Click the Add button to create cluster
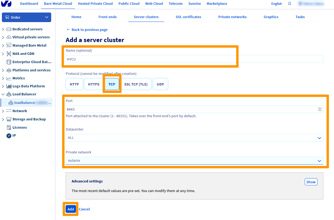 click(x=70, y=209)
